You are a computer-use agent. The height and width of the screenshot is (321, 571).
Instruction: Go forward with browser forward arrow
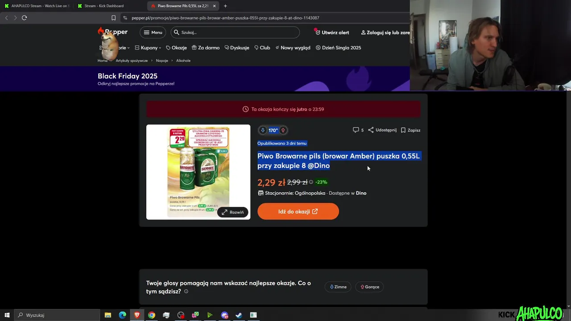[15, 18]
